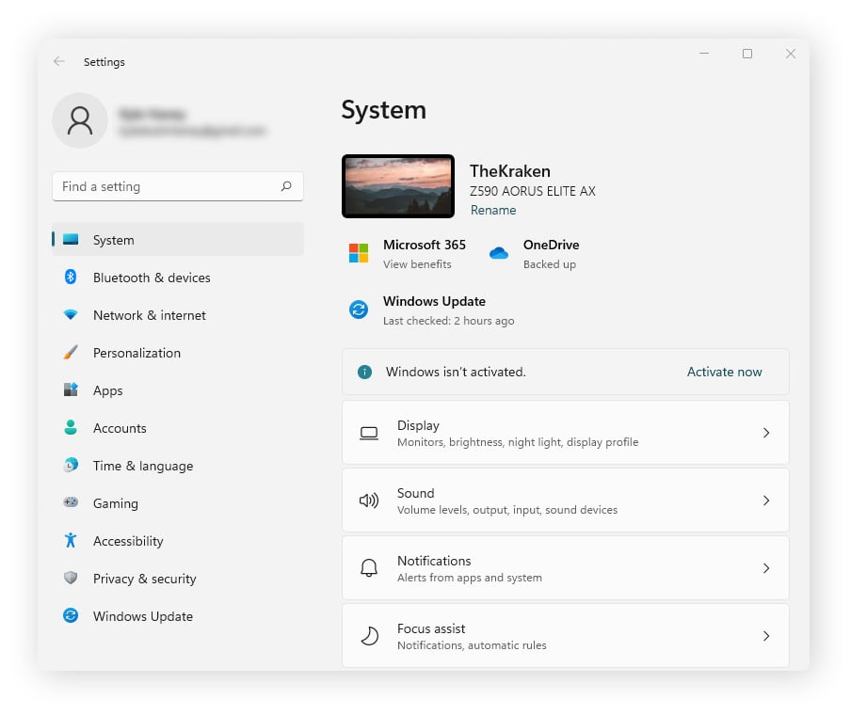The height and width of the screenshot is (715, 851).
Task: Click the Personalization paintbrush icon
Action: (71, 353)
